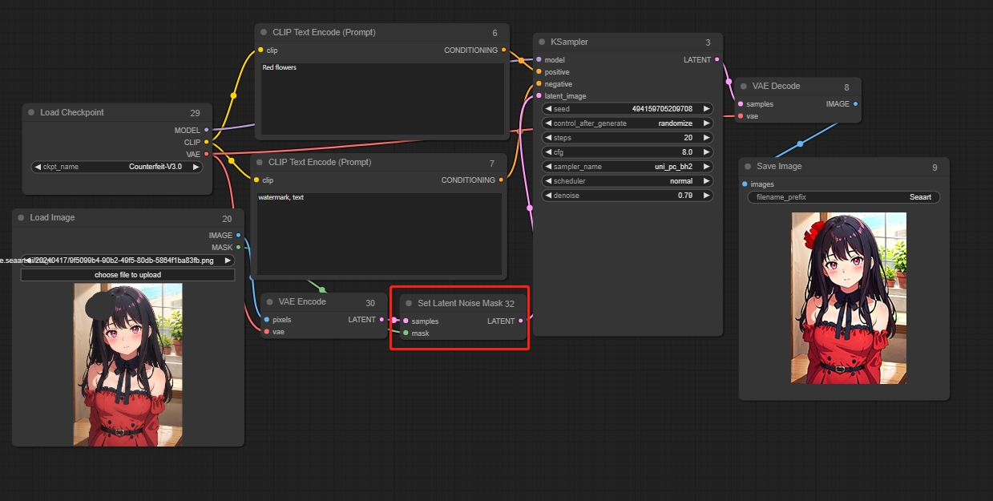Increase the seed value with right arrow
Screen dimensions: 993x501
pos(706,109)
